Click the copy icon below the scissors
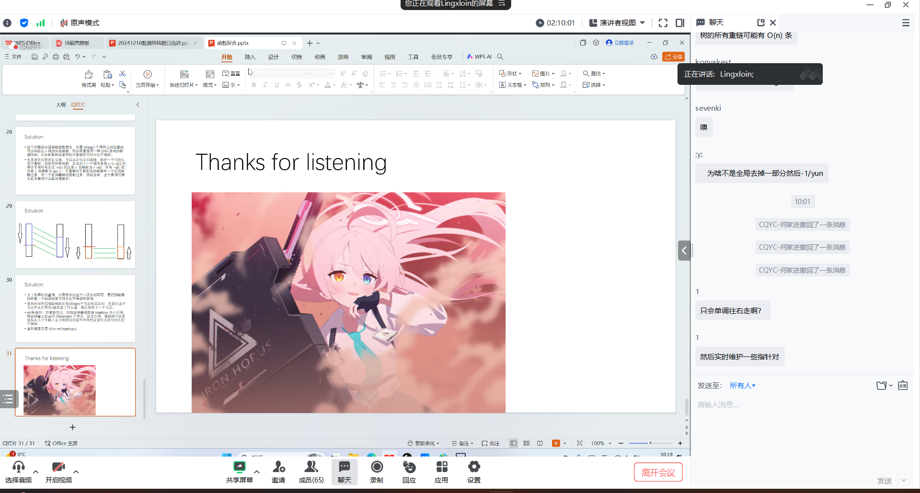 [123, 85]
